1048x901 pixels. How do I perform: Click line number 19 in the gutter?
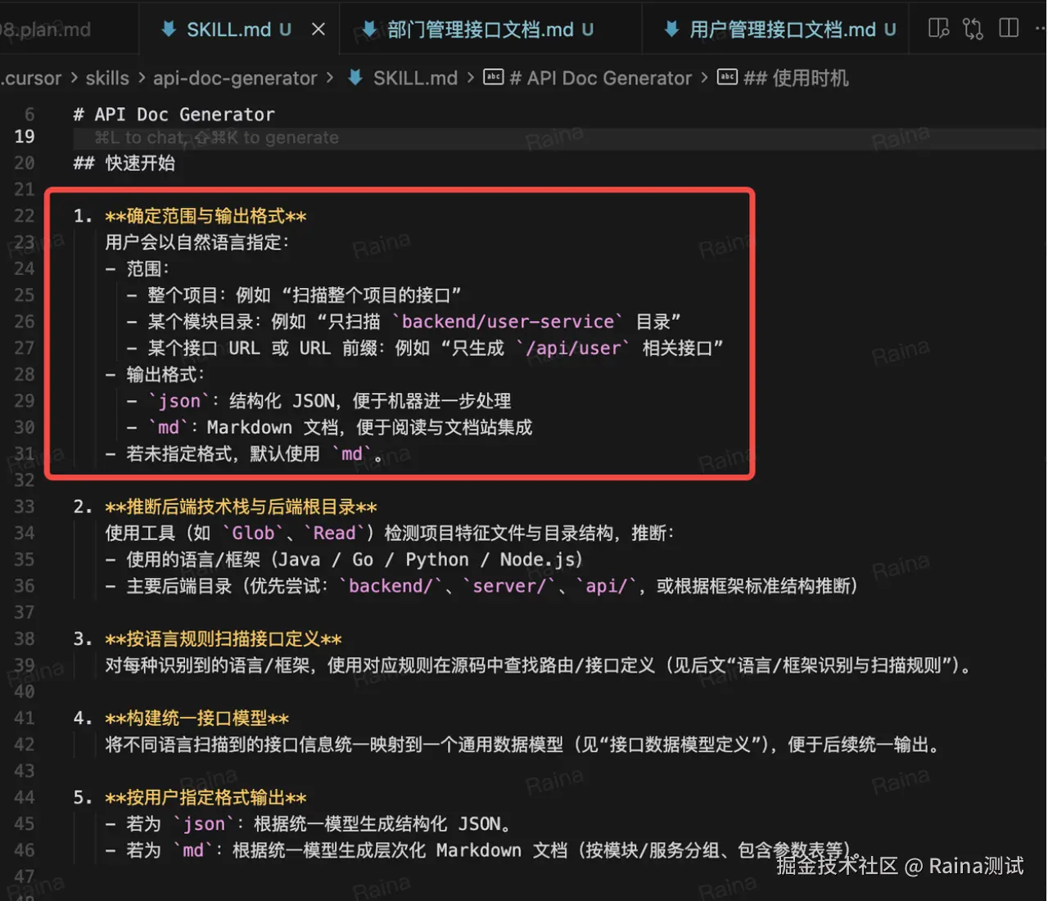pyautogui.click(x=25, y=137)
